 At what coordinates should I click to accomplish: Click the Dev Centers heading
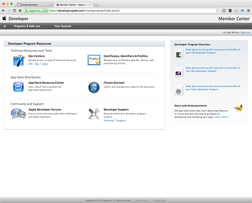pyautogui.click(x=37, y=56)
